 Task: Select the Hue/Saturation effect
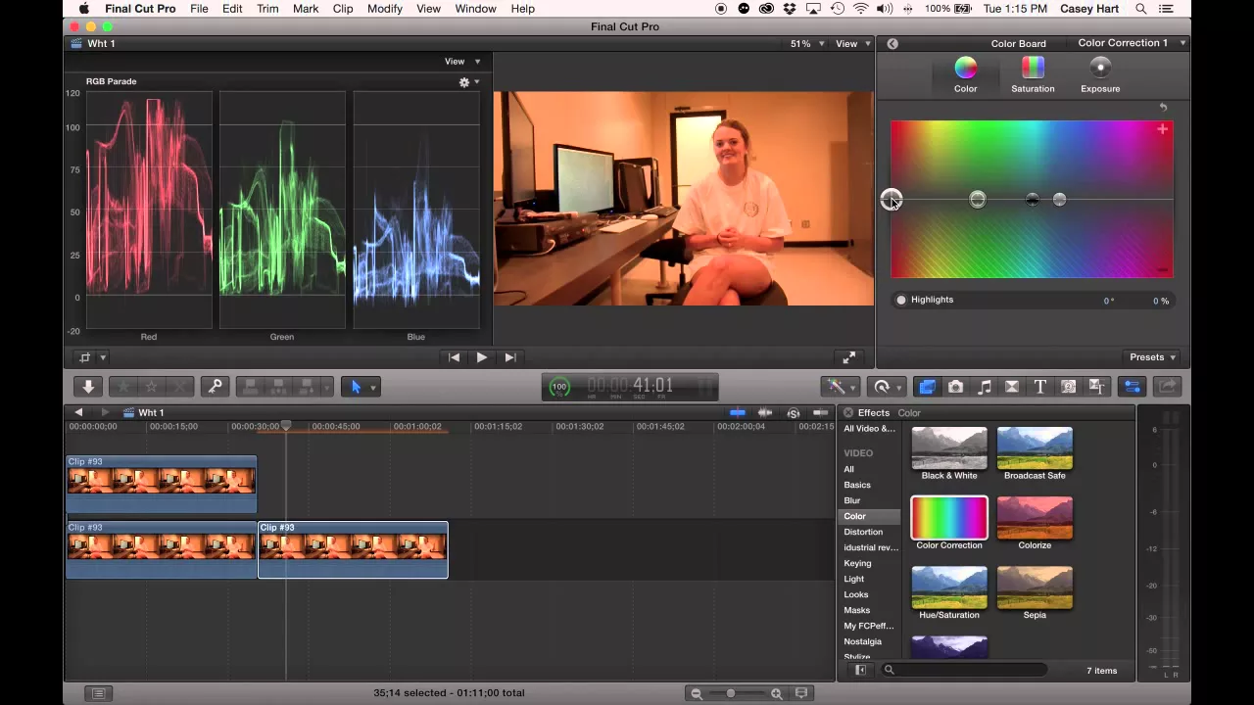pyautogui.click(x=949, y=593)
